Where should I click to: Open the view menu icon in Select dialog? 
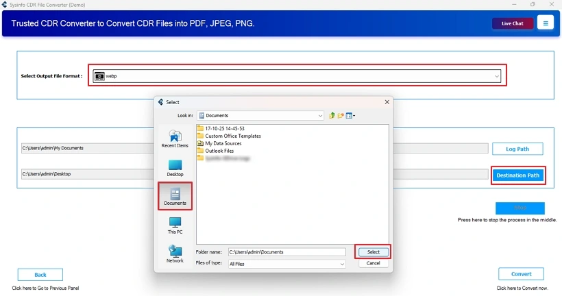[350, 115]
